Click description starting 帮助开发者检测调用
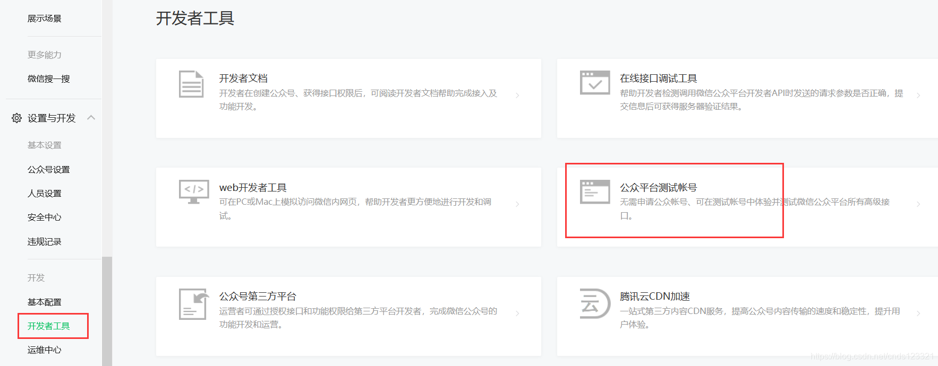Viewport: 938px width, 366px height. pos(761,100)
